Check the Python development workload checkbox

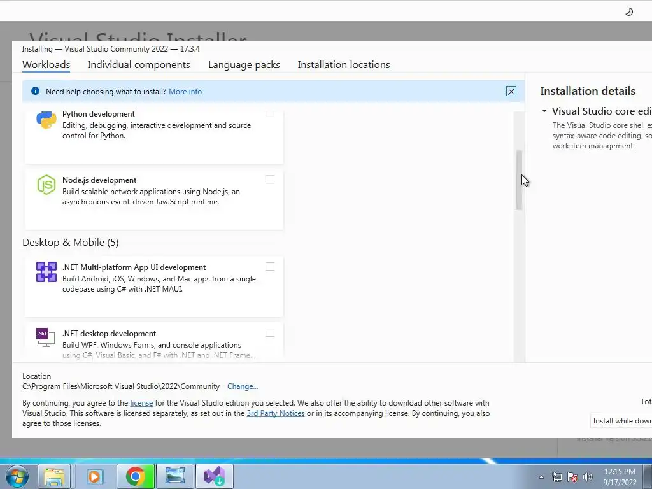pos(270,113)
